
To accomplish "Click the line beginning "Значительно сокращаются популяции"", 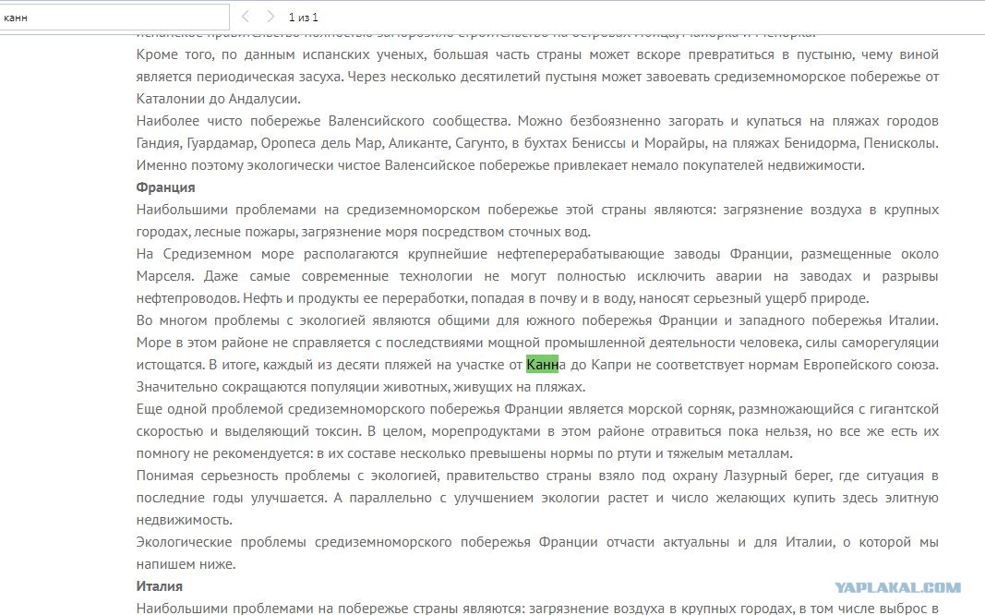I will click(x=361, y=387).
